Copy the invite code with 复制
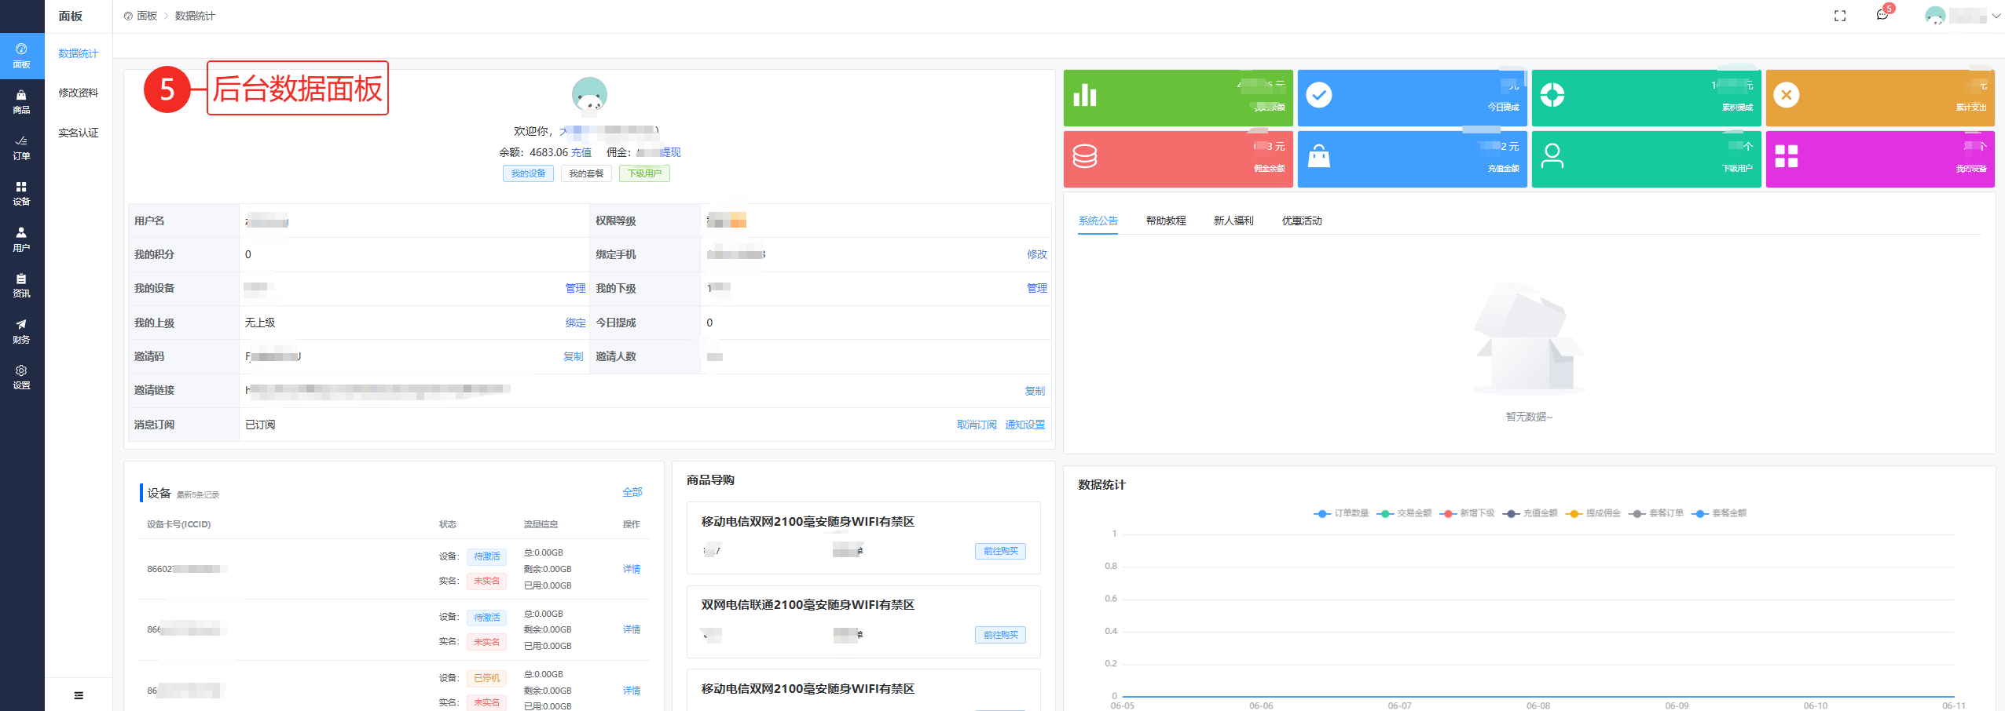This screenshot has width=2005, height=711. 574,356
